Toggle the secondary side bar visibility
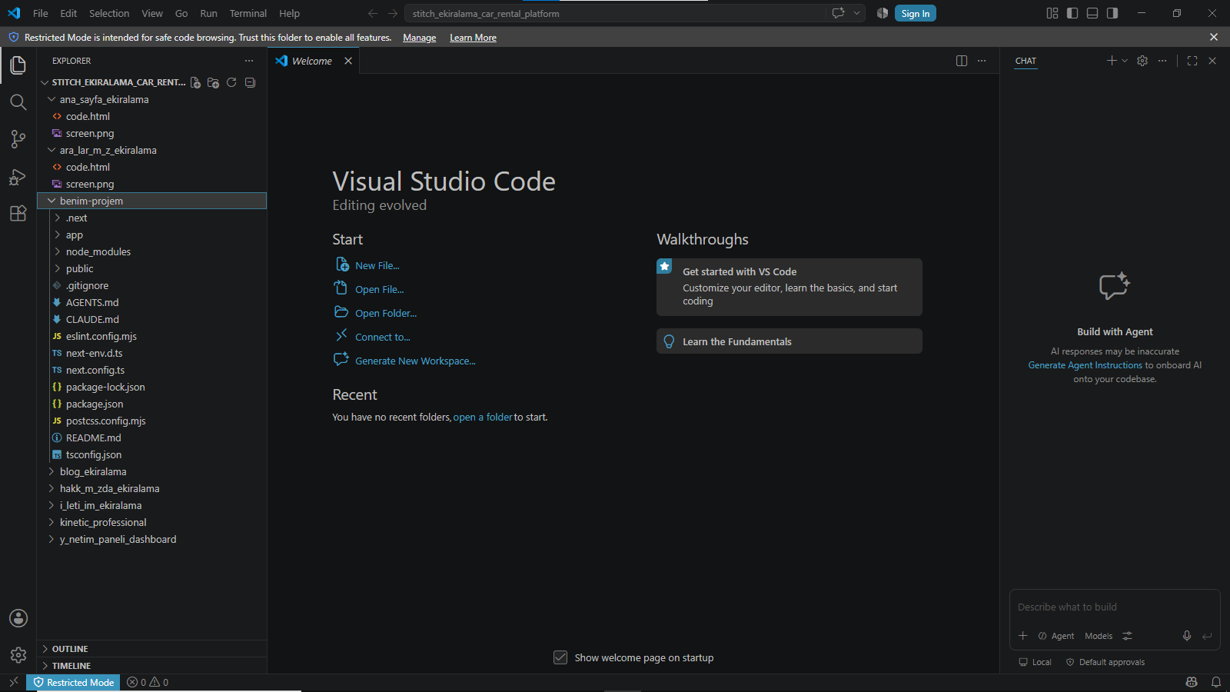This screenshot has height=692, width=1230. pyautogui.click(x=1112, y=13)
